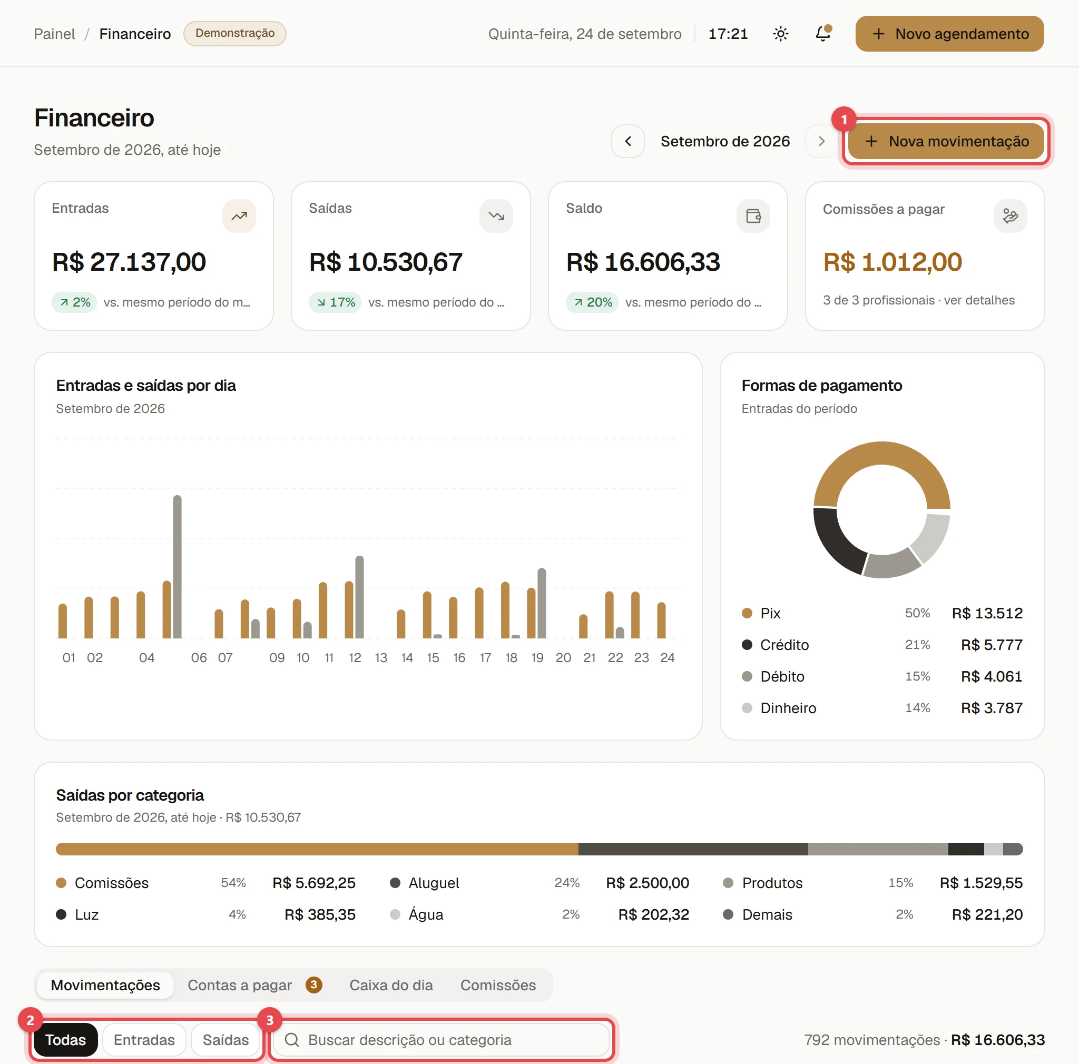Select the Entradas filter
The width and height of the screenshot is (1079, 1064).
pyautogui.click(x=144, y=1039)
